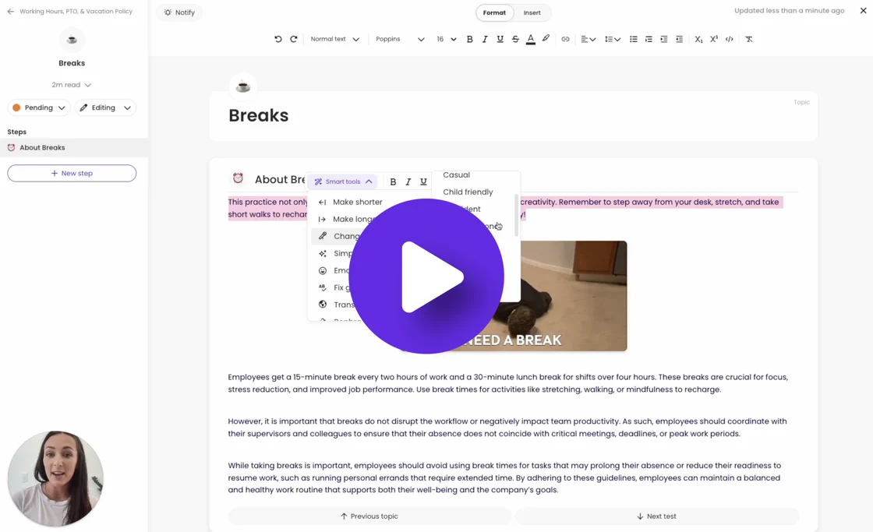Image resolution: width=873 pixels, height=532 pixels.
Task: Create a numbered list
Action: click(649, 39)
